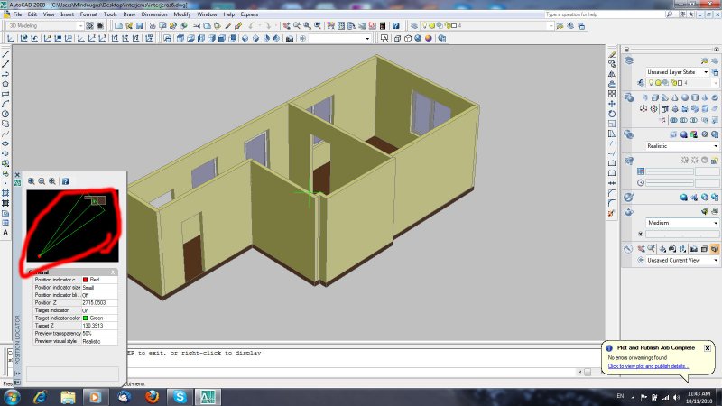
Task: Click the Save icon in standard toolbar
Action: point(141,26)
